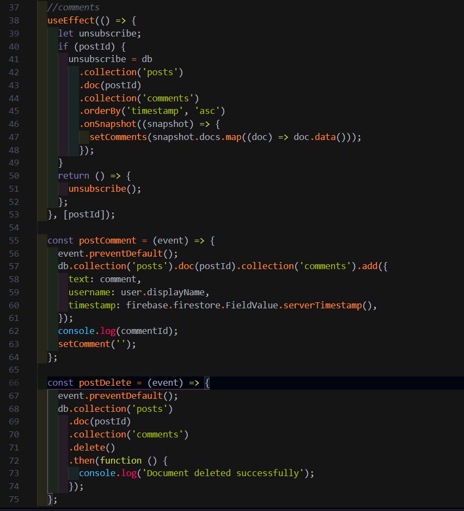Click ".collection('comments')" on line 70
The height and width of the screenshot is (511, 464).
129,434
